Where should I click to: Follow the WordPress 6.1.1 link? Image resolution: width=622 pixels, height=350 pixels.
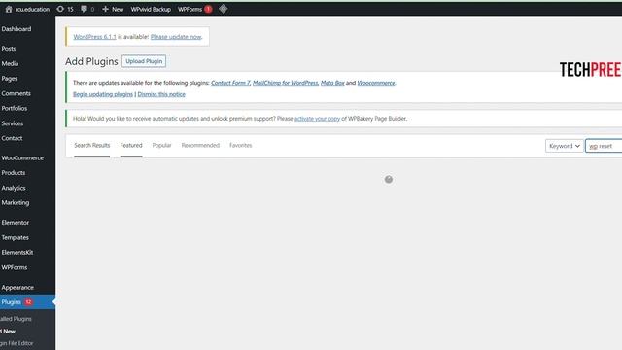click(95, 37)
